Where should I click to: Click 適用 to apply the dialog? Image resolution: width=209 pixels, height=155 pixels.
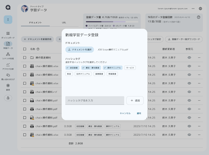pos(139,113)
